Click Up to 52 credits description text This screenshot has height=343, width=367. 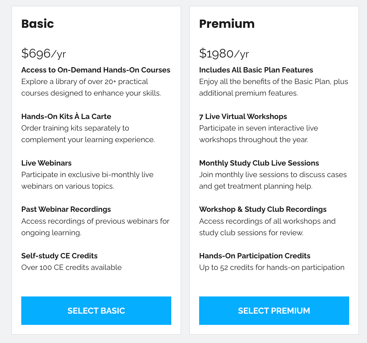pos(272,267)
